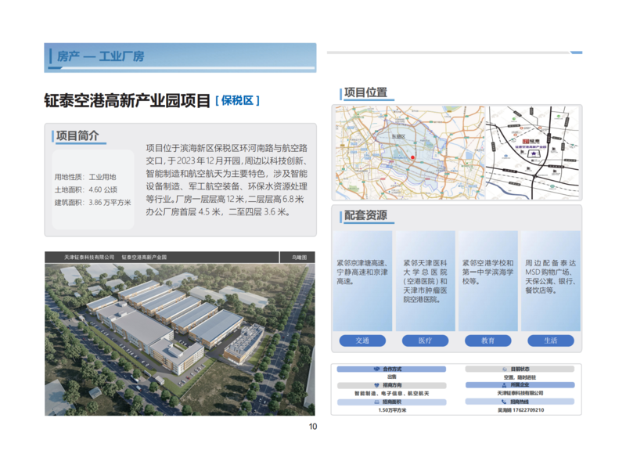The width and height of the screenshot is (626, 465).
Task: Select the 教育 pill button
Action: coord(487,341)
